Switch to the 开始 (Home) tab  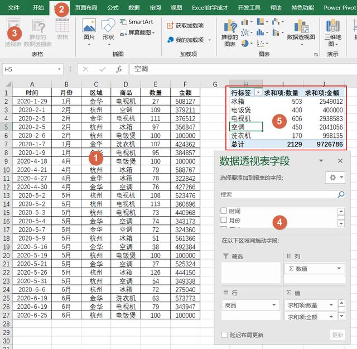[x=38, y=7]
